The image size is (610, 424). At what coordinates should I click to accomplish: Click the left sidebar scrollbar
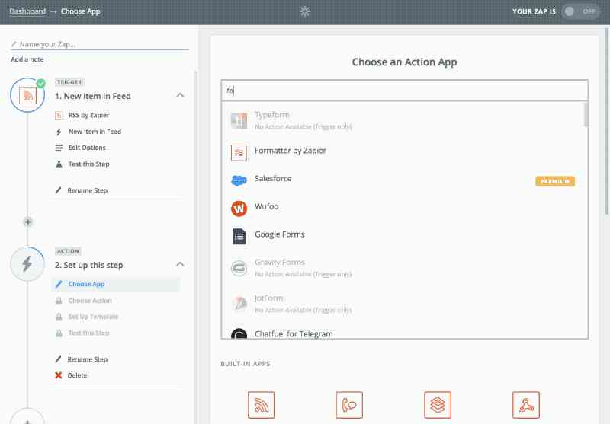pyautogui.click(x=195, y=247)
